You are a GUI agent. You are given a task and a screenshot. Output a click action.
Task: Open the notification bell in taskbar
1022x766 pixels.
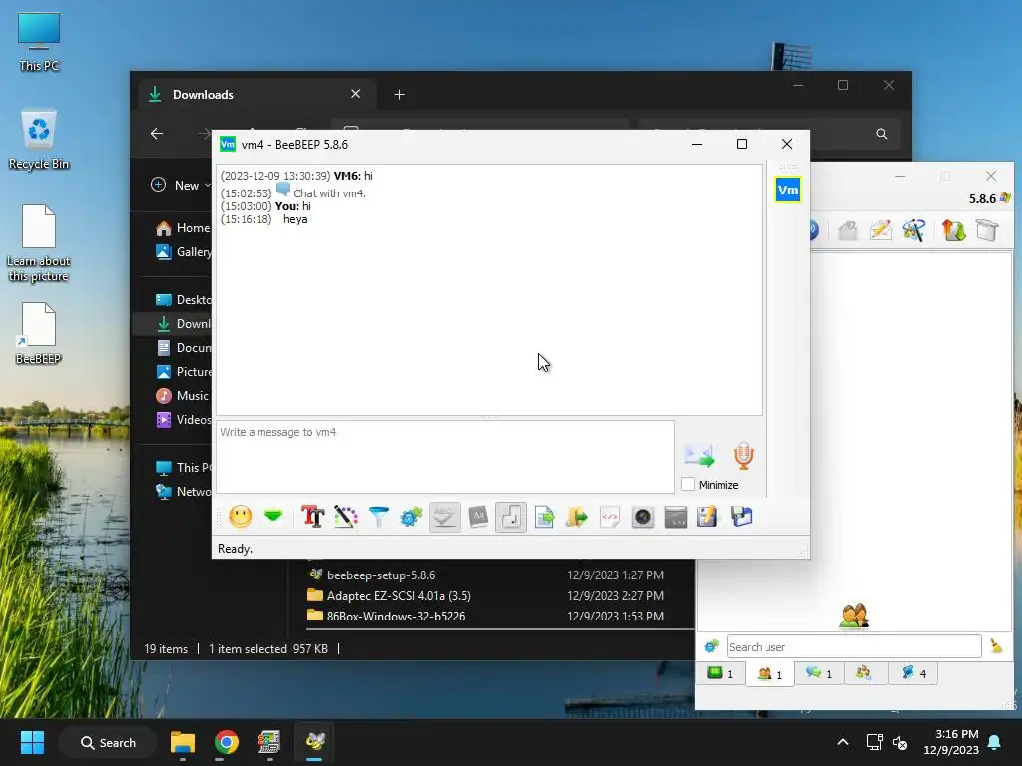coord(995,742)
